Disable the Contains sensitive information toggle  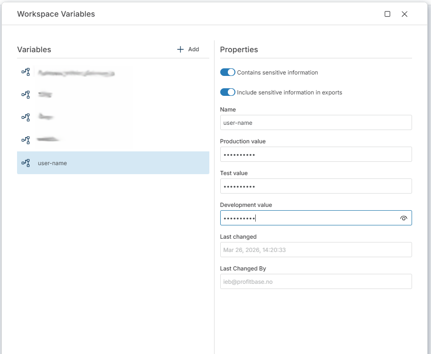tap(228, 73)
